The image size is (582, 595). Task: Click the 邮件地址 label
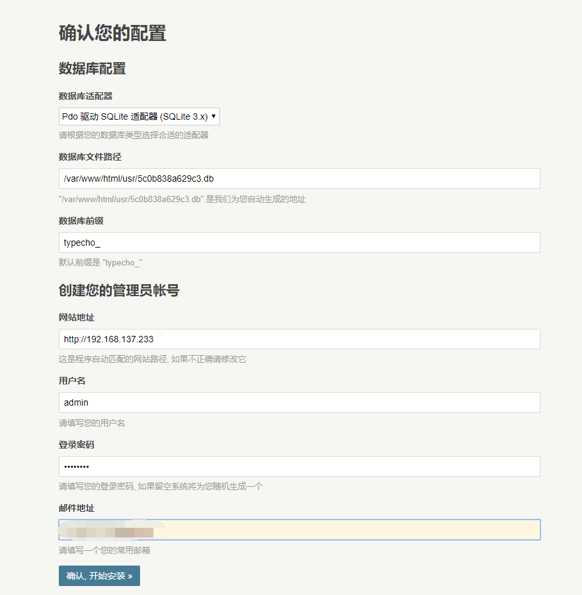(77, 508)
